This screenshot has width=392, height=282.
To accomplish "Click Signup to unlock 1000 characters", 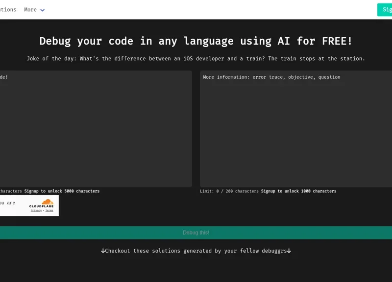I will tap(298, 191).
